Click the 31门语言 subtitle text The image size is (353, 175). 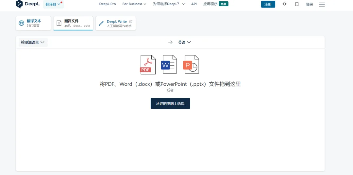[33, 25]
